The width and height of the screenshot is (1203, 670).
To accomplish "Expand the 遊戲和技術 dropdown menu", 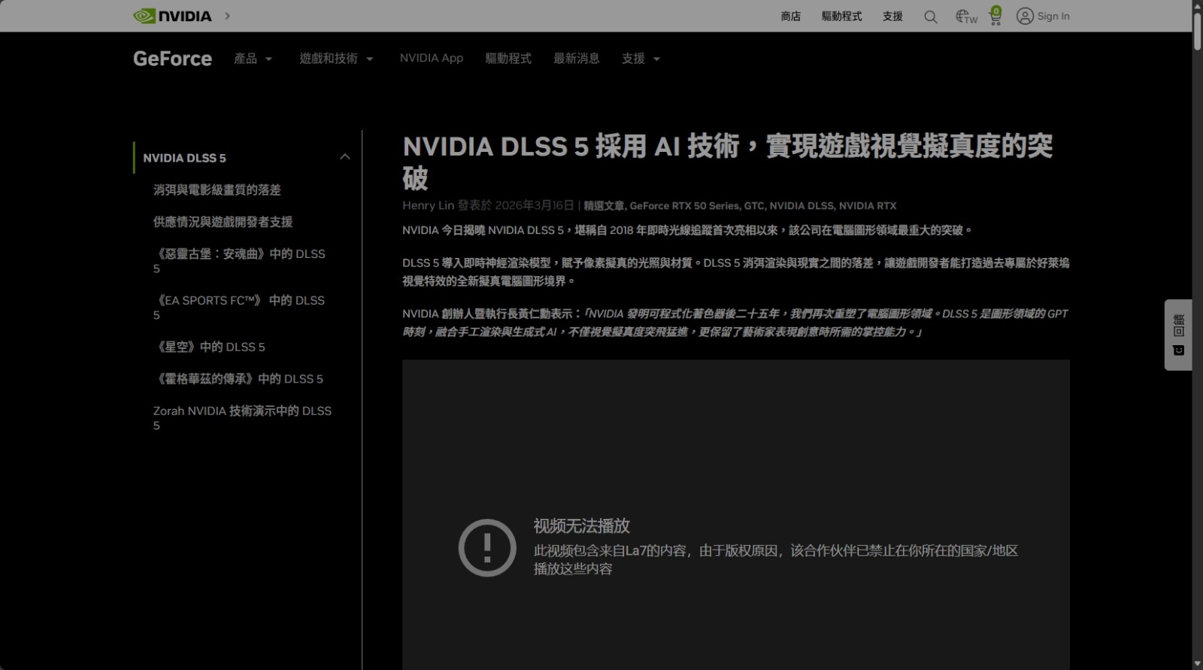I will pos(336,59).
